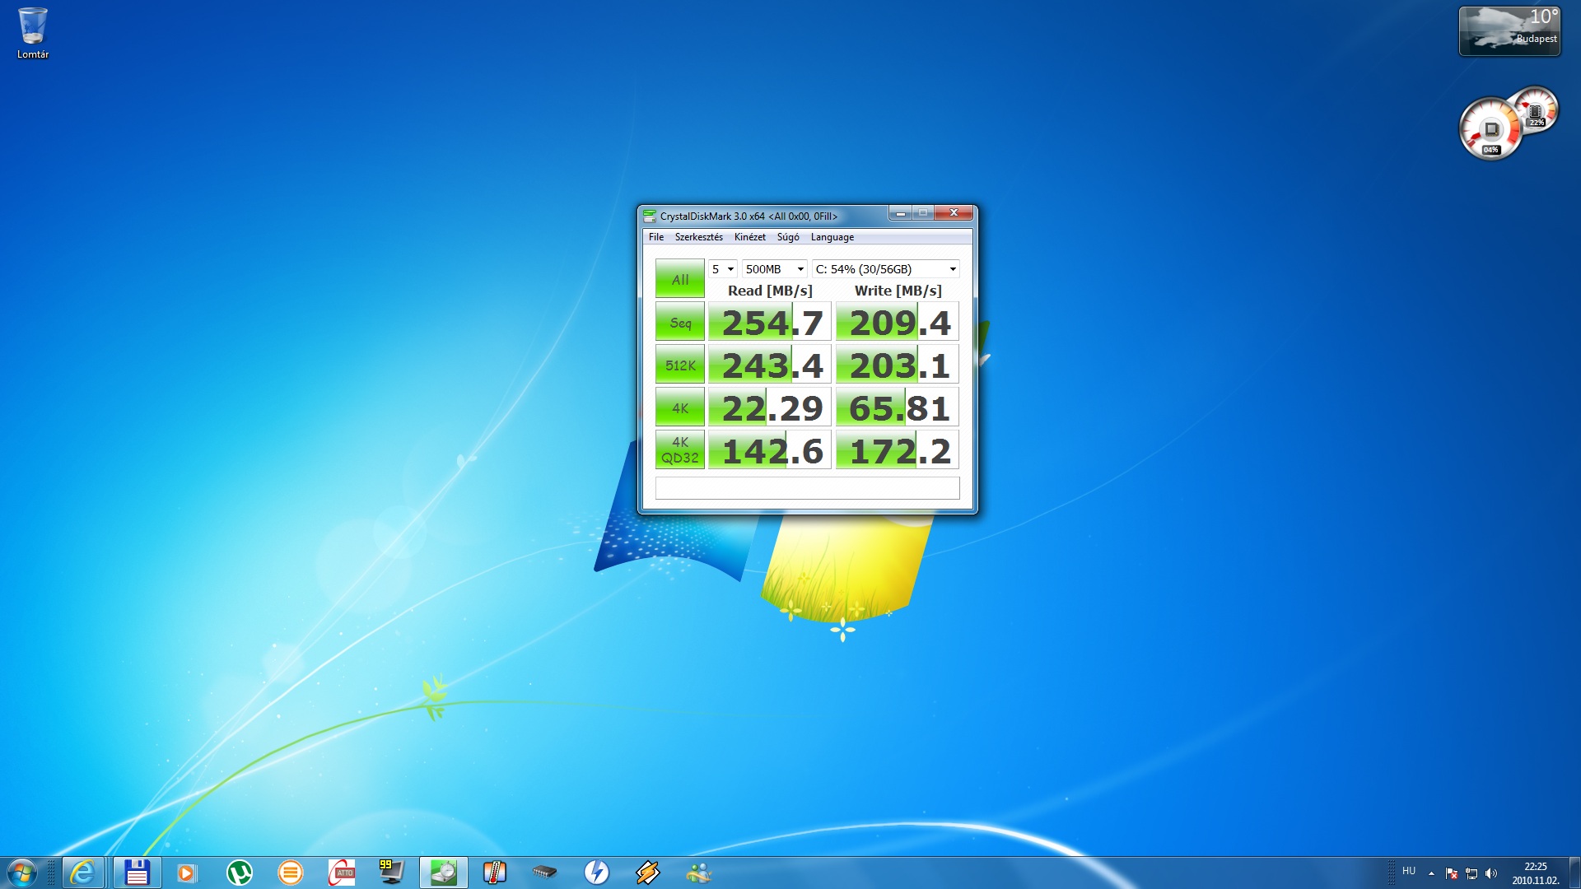Run the plain 4K test button
This screenshot has height=889, width=1581.
tap(679, 407)
